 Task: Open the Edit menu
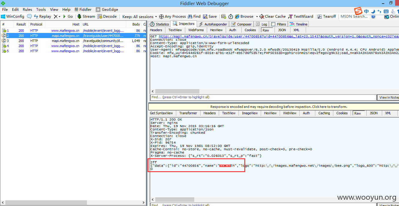click(15, 9)
